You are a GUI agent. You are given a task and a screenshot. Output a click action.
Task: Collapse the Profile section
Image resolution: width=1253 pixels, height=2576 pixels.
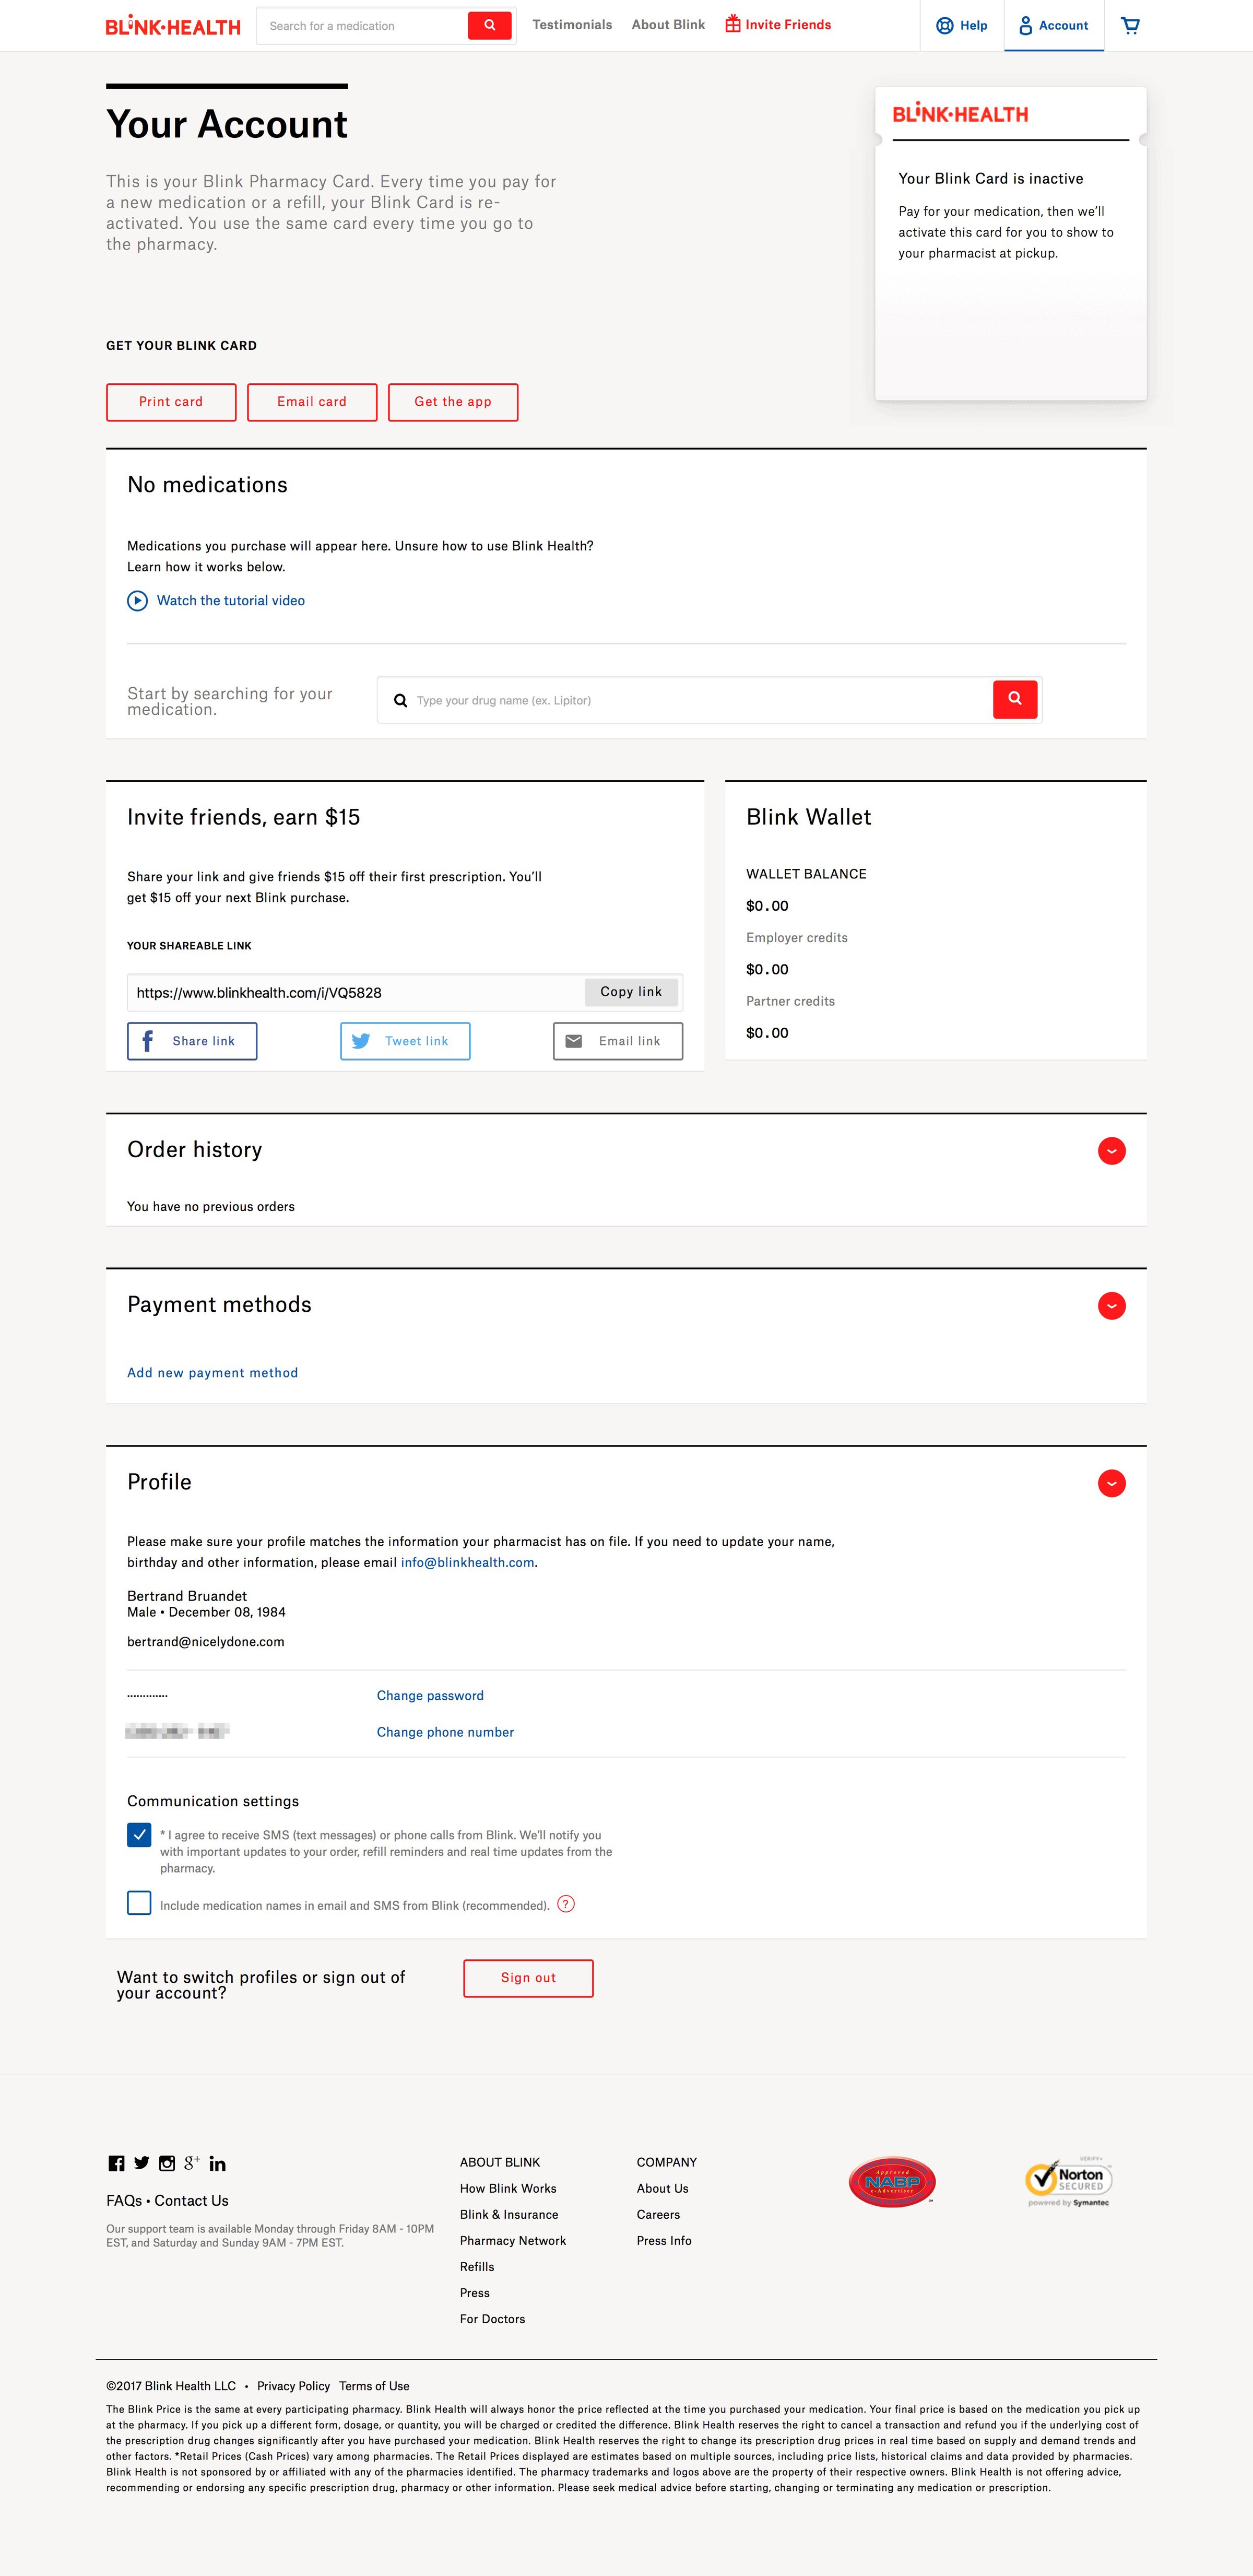tap(1111, 1483)
